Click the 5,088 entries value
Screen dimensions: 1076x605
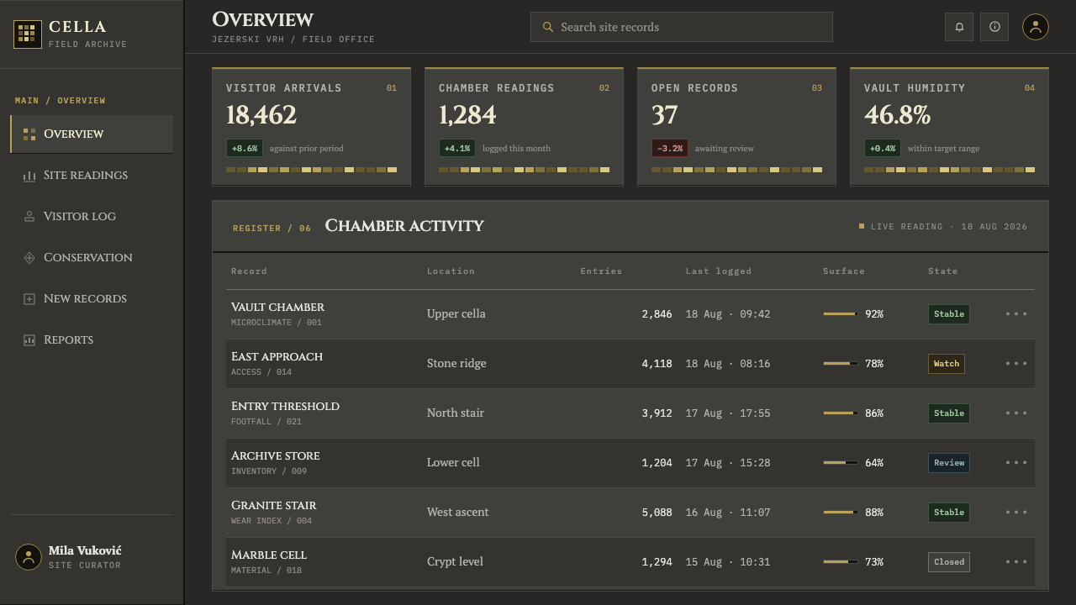(x=657, y=513)
